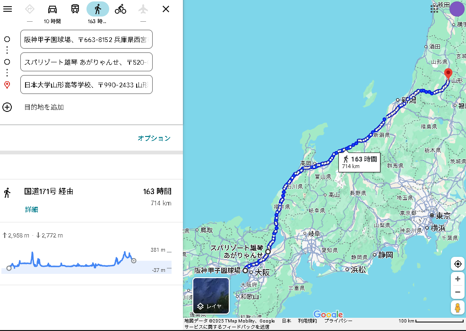This screenshot has height=331, width=466.
Task: Click the red destination pin on map
Action: 448,74
